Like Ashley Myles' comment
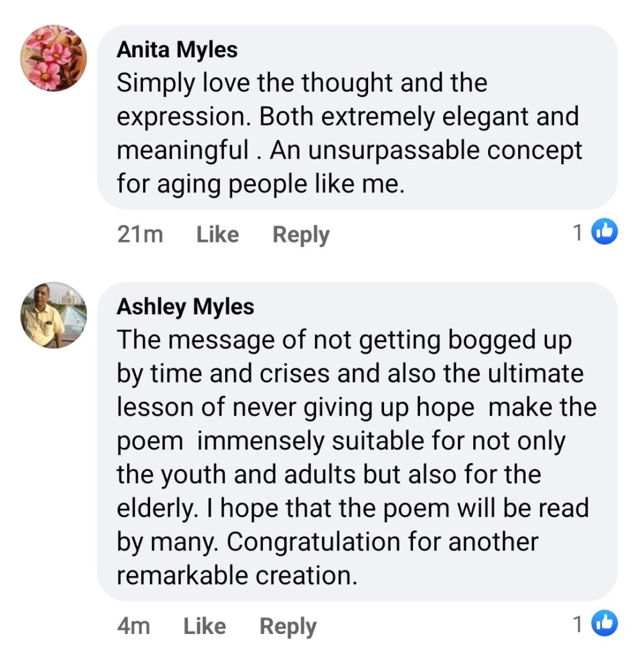This screenshot has height=657, width=638. pos(205,626)
